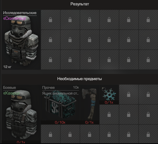Click the 0/10x crate quantity counter

coord(60,122)
